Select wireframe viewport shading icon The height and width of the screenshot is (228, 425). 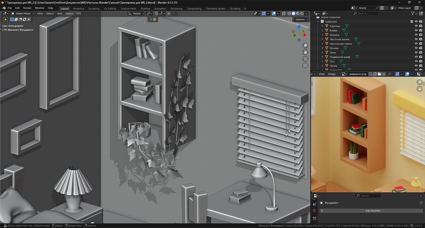click(x=289, y=14)
